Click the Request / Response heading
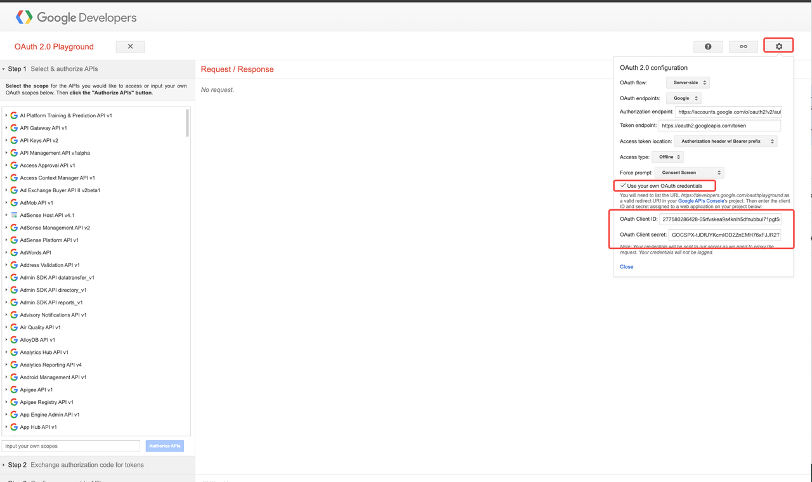The image size is (812, 482). pyautogui.click(x=237, y=69)
